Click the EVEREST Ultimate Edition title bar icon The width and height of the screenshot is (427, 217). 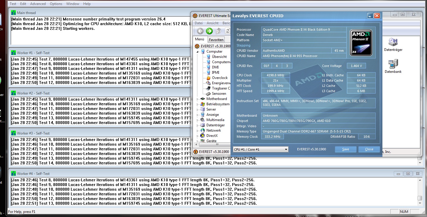tap(195, 15)
